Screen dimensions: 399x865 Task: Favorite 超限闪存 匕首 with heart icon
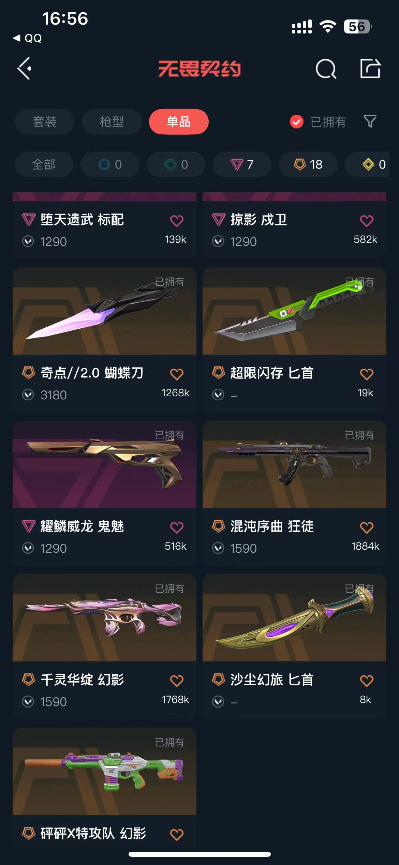coord(367,374)
